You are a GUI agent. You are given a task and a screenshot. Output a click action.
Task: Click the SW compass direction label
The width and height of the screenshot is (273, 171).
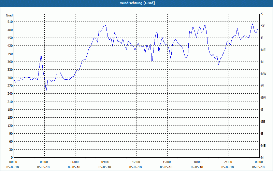pos(263,98)
